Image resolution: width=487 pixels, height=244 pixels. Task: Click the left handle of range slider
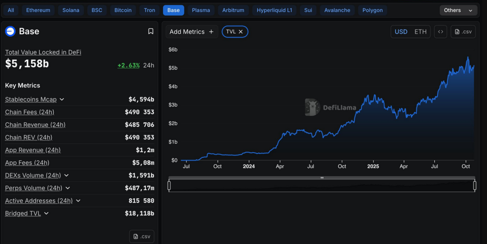pyautogui.click(x=169, y=185)
